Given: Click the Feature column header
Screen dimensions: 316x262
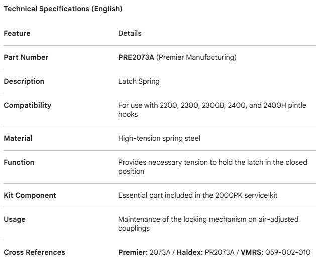Looking at the screenshot, I should [17, 33].
